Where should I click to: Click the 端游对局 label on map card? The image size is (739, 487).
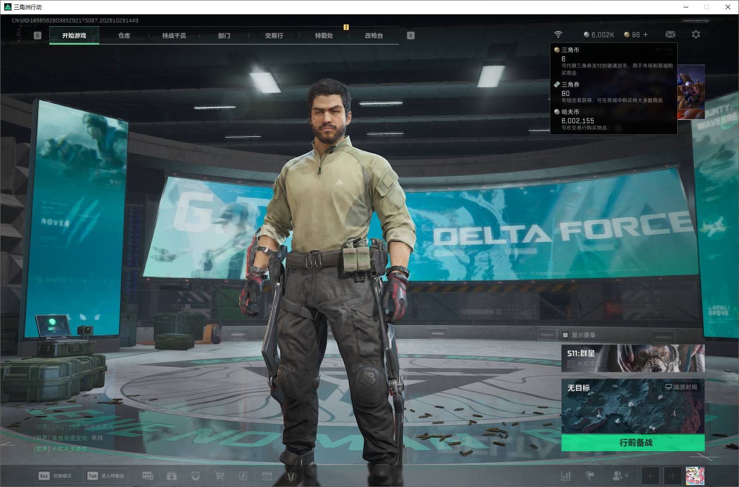pyautogui.click(x=681, y=387)
